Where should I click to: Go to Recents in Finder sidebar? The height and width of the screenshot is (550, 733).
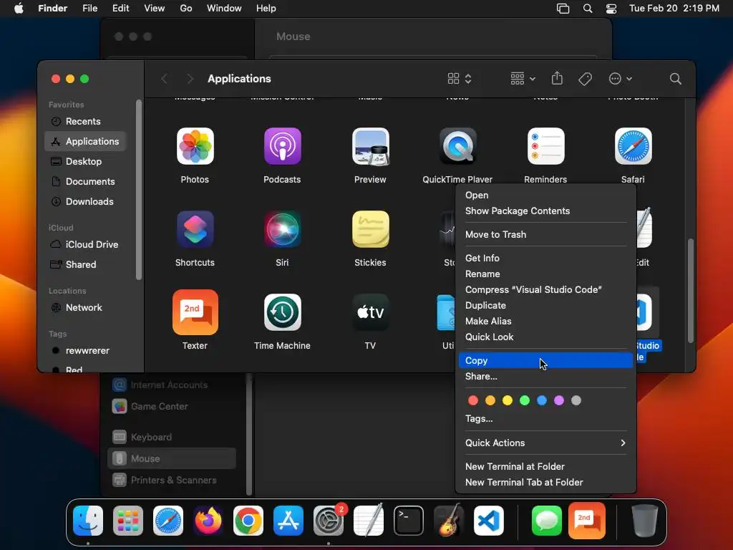tap(85, 122)
